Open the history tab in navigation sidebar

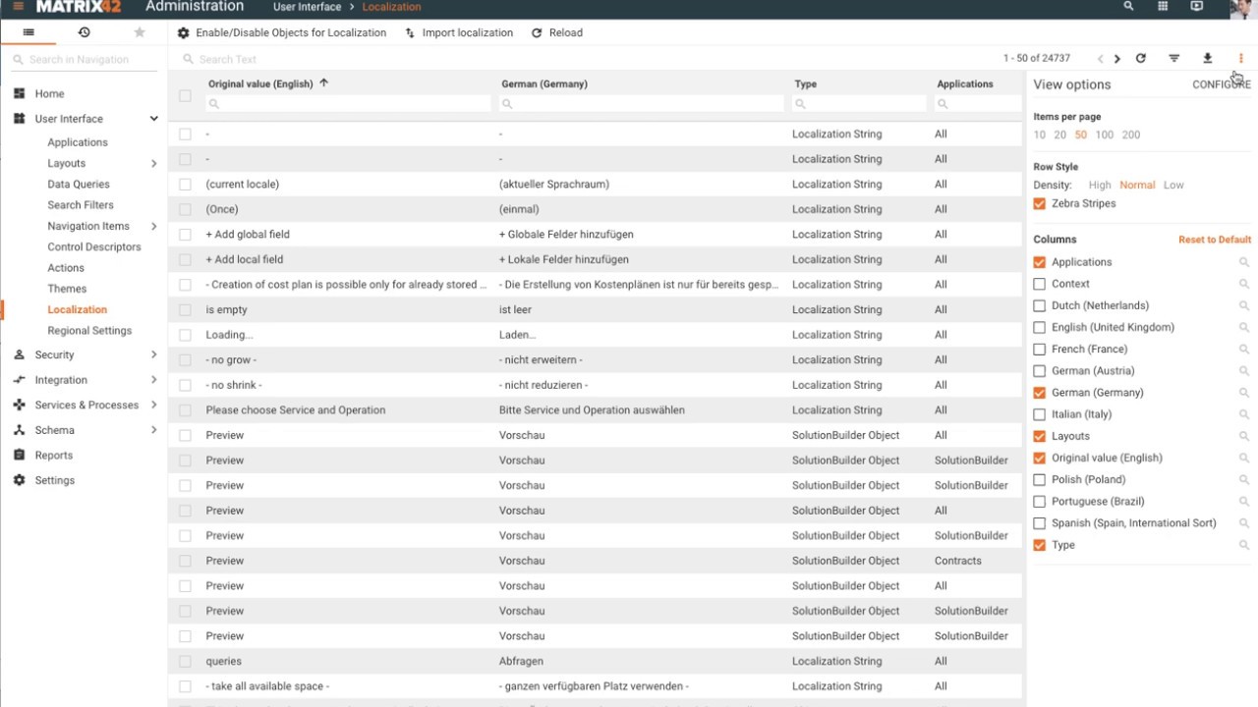coord(84,32)
